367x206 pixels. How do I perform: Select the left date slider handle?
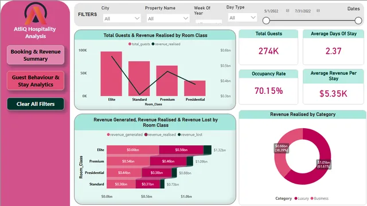tap(266, 21)
